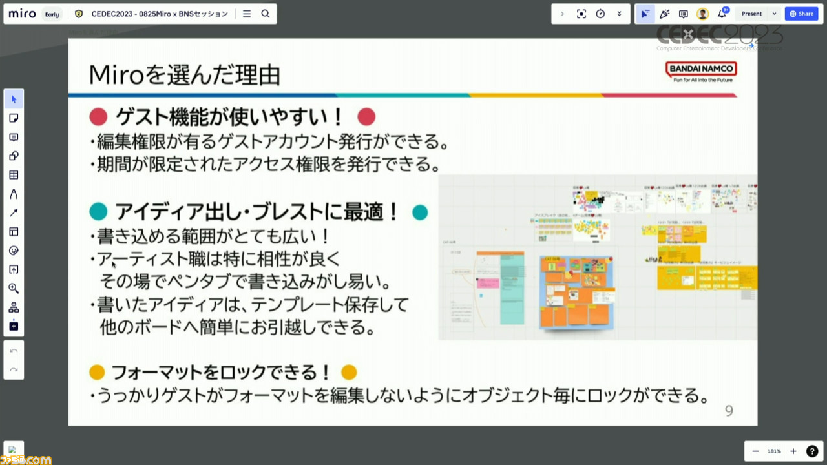Click slide page number 9
827x465 pixels.
click(x=729, y=411)
